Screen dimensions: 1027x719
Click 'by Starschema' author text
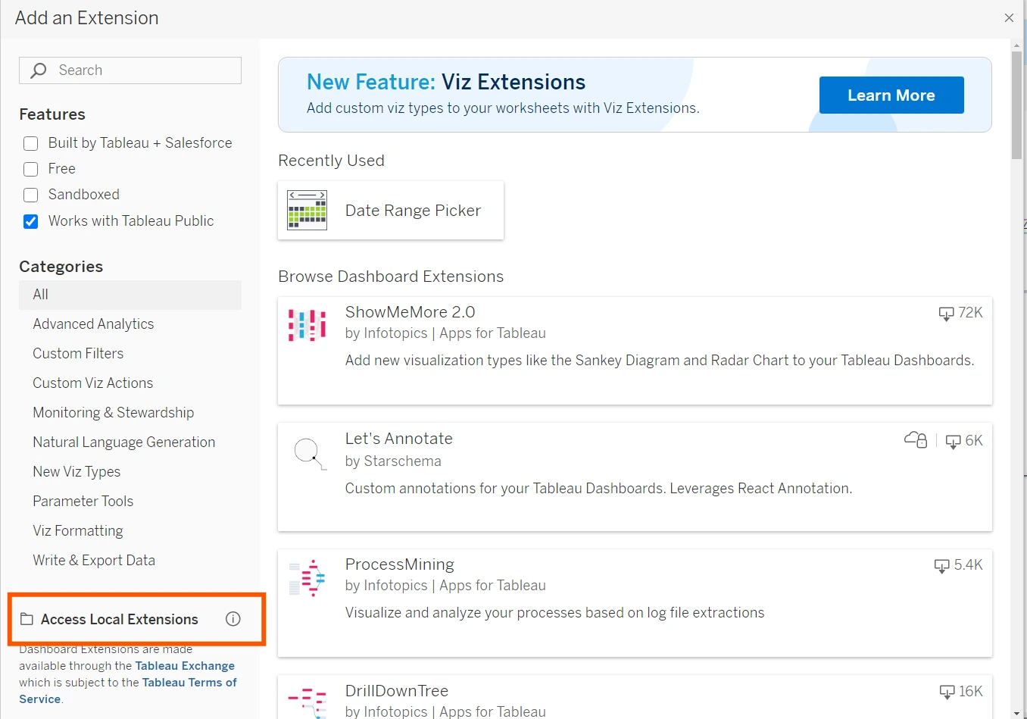tap(393, 461)
